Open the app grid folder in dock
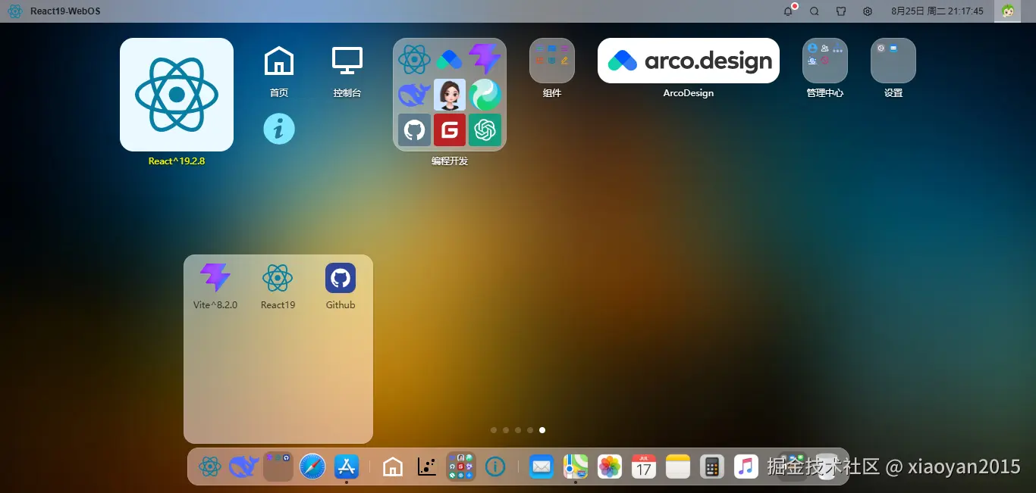Viewport: 1036px width, 493px height. 461,466
